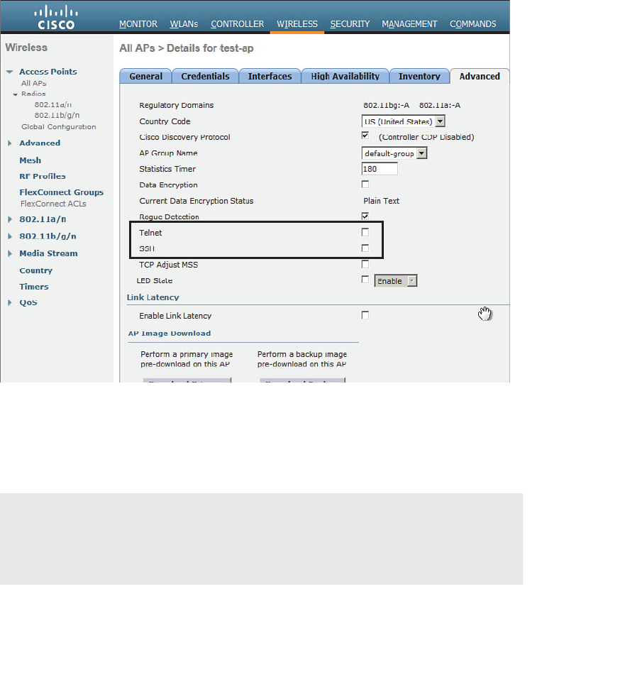Image resolution: width=625 pixels, height=699 pixels.
Task: Click the Plain Text encryption status
Action: click(381, 201)
